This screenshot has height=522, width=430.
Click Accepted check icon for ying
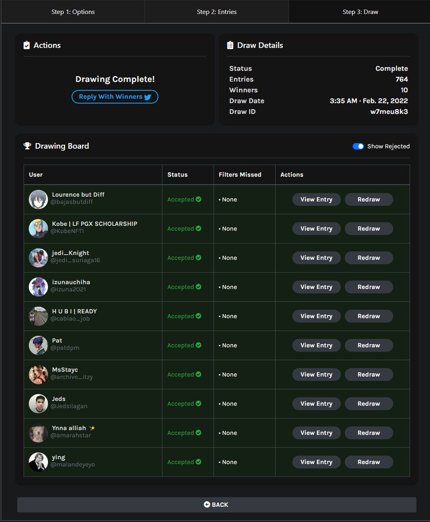click(x=198, y=462)
